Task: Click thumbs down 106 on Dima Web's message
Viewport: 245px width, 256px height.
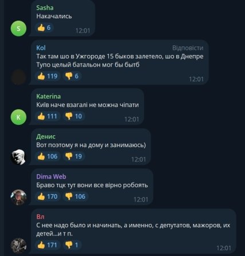Action: tap(76, 196)
